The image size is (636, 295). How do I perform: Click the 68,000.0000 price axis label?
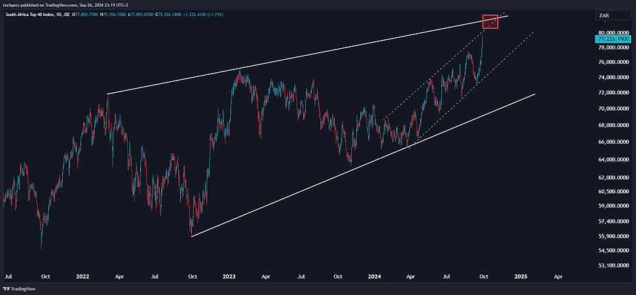click(x=615, y=125)
